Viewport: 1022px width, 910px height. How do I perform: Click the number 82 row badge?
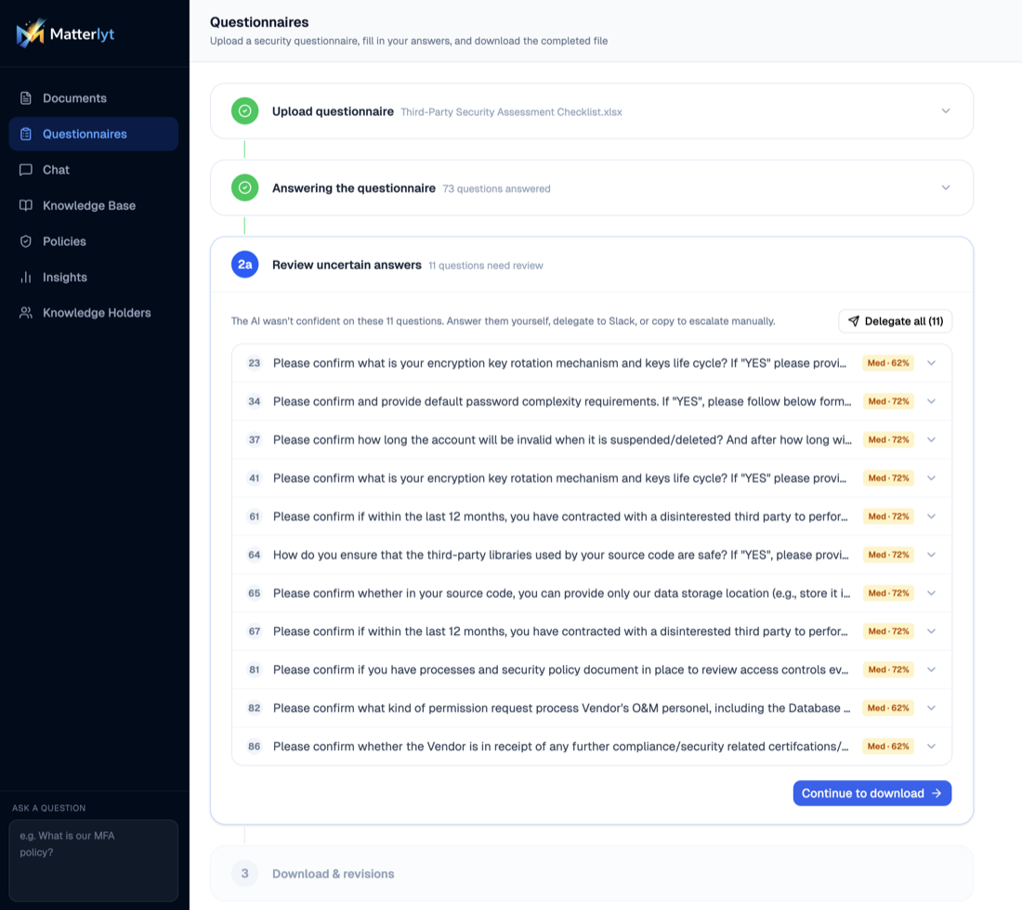coord(255,708)
